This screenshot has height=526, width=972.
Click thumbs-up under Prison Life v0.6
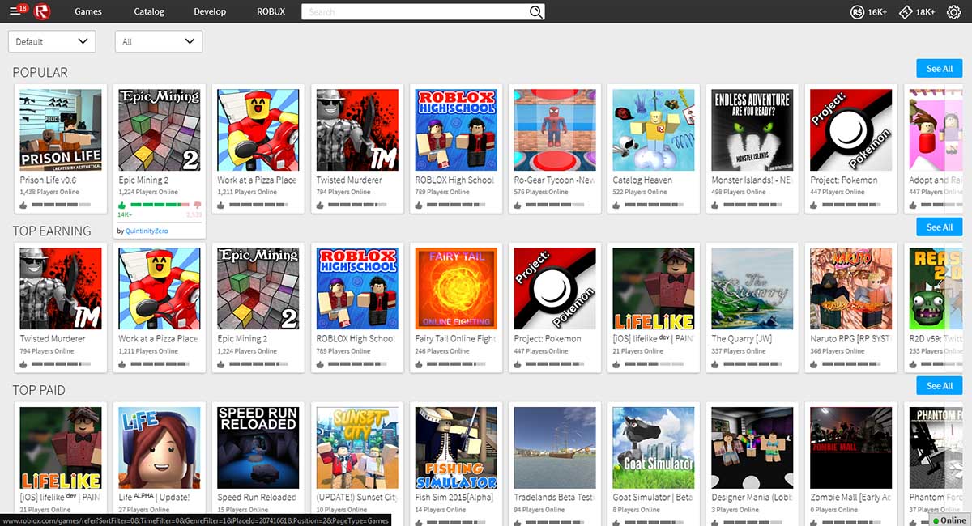point(23,206)
